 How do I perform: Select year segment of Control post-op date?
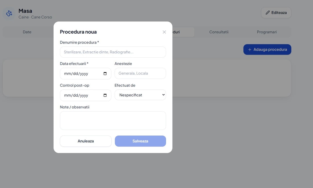click(x=84, y=95)
